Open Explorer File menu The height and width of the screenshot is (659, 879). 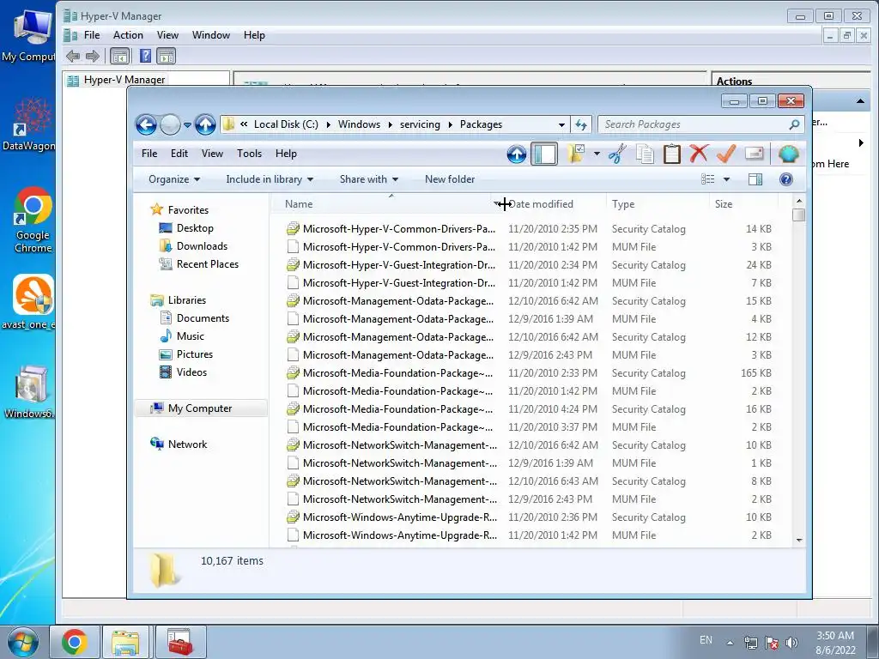pos(149,154)
